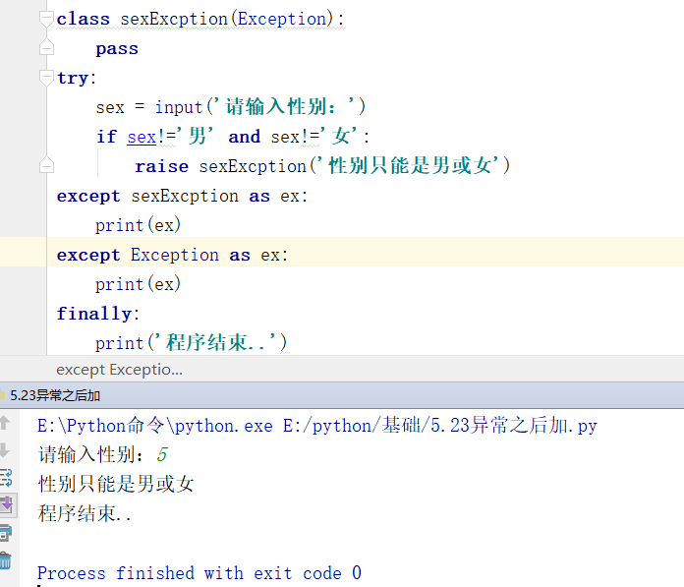Click the 'finally' keyword
The height and width of the screenshot is (587, 684).
93,314
